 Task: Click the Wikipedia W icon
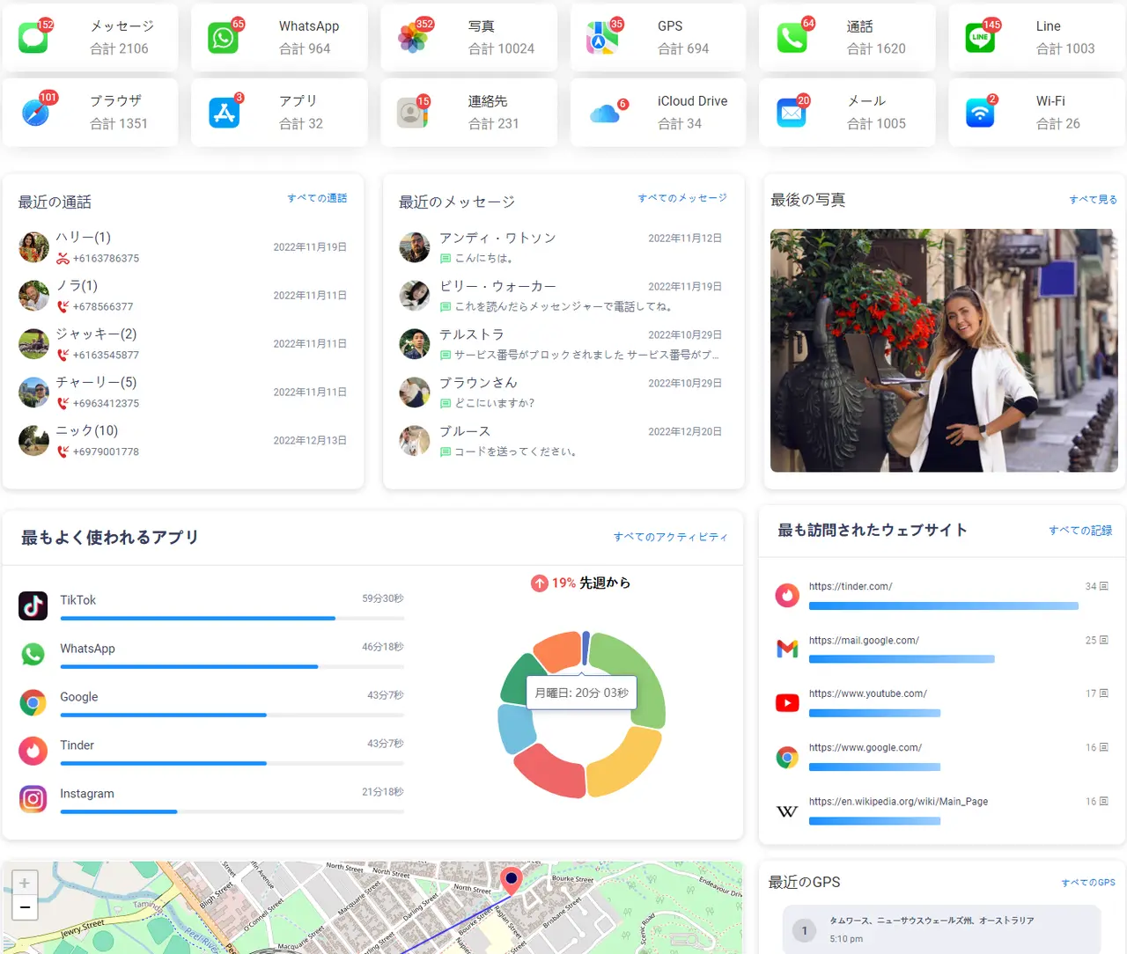click(787, 811)
